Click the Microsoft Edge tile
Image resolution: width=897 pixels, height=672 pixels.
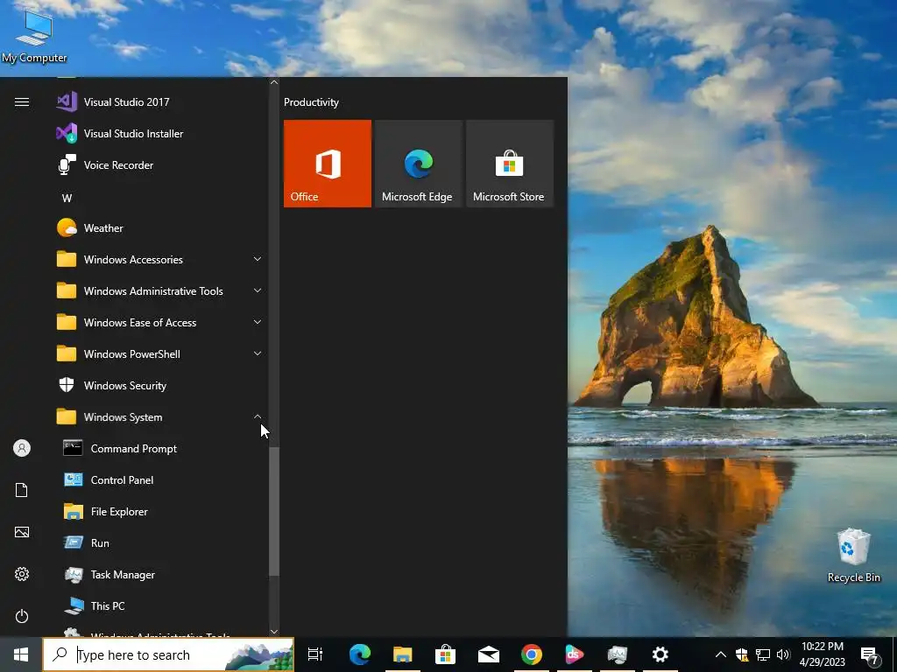pyautogui.click(x=418, y=164)
